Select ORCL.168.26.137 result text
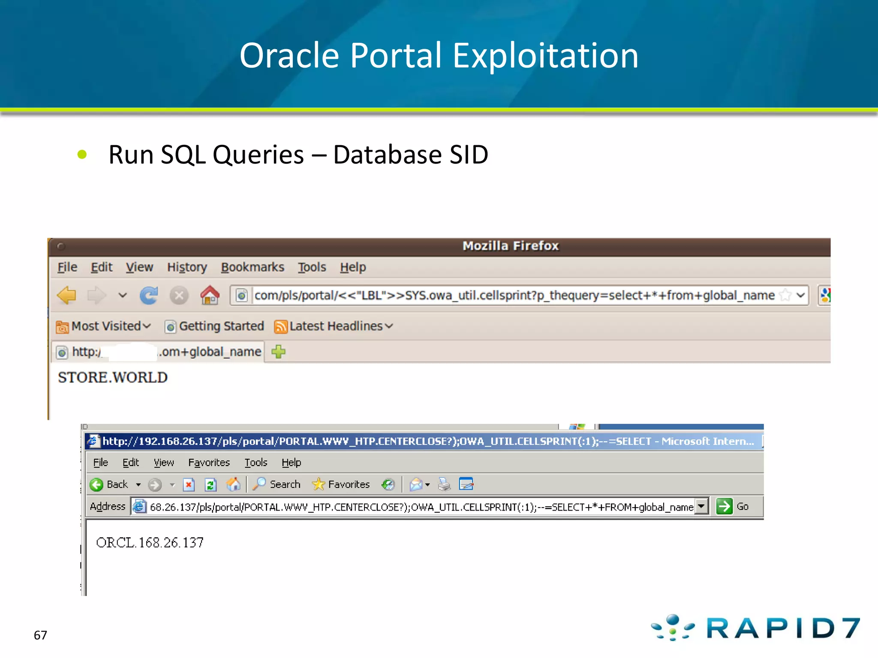The image size is (878, 658). [150, 543]
